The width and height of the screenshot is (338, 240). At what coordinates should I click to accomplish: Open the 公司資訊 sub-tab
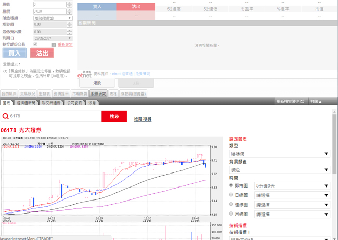tap(74, 103)
